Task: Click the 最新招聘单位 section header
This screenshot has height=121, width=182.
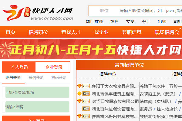Action: click(129, 65)
